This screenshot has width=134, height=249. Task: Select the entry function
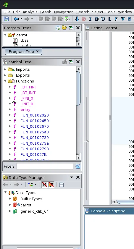coord(25,110)
